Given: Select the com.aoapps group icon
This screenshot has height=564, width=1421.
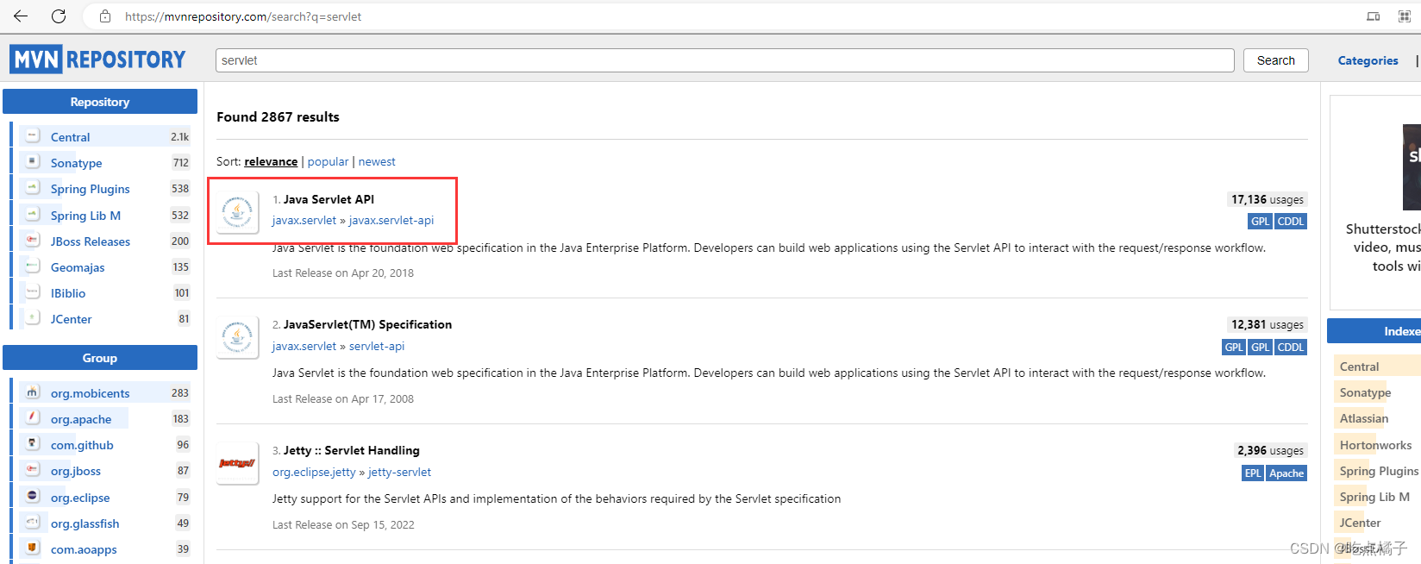Looking at the screenshot, I should coord(33,548).
